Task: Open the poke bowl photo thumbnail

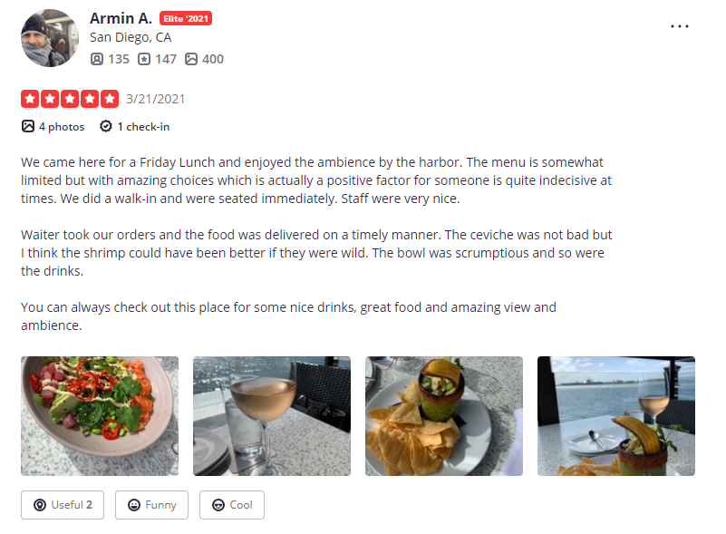Action: coord(100,416)
